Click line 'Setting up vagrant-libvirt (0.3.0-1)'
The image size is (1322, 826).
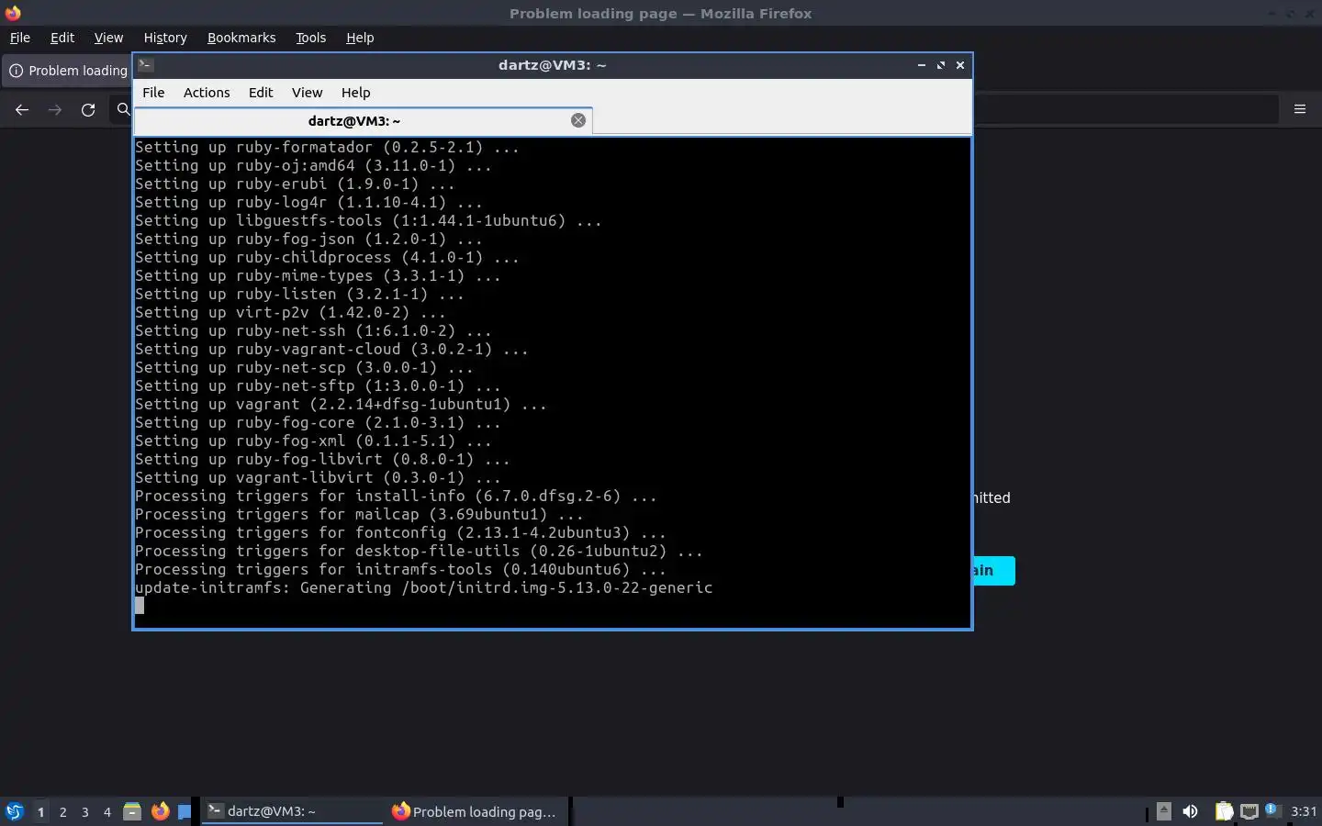coord(318,477)
